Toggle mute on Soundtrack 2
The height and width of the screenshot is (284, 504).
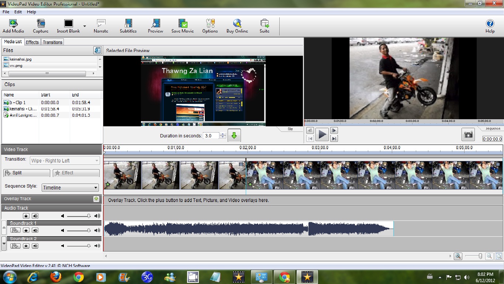pos(35,246)
